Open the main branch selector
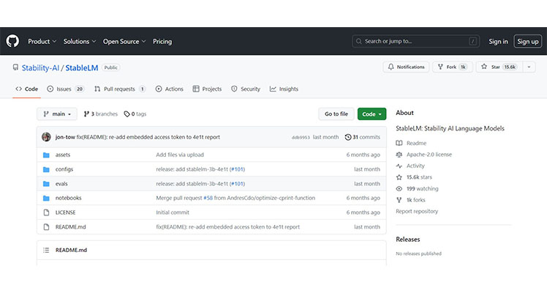The width and height of the screenshot is (547, 293). point(57,114)
